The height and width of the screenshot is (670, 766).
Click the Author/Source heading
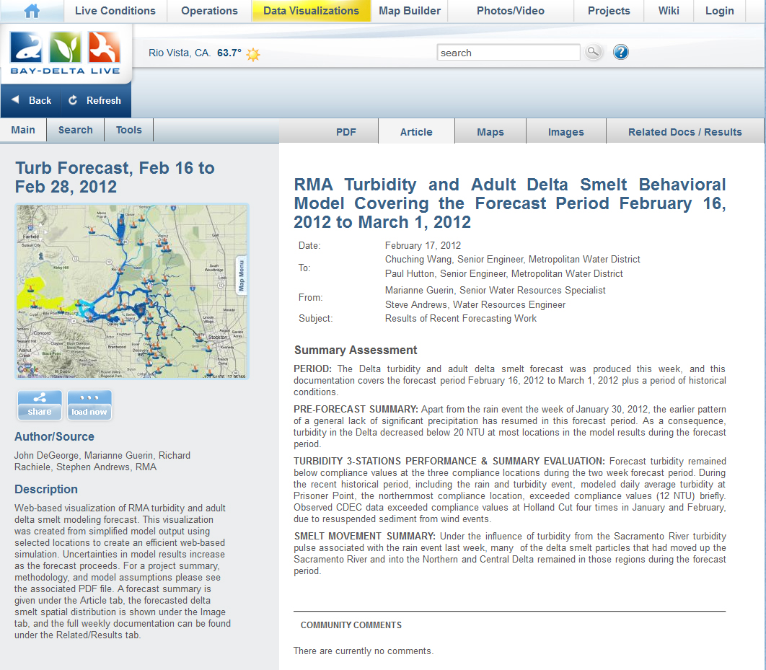pos(54,436)
